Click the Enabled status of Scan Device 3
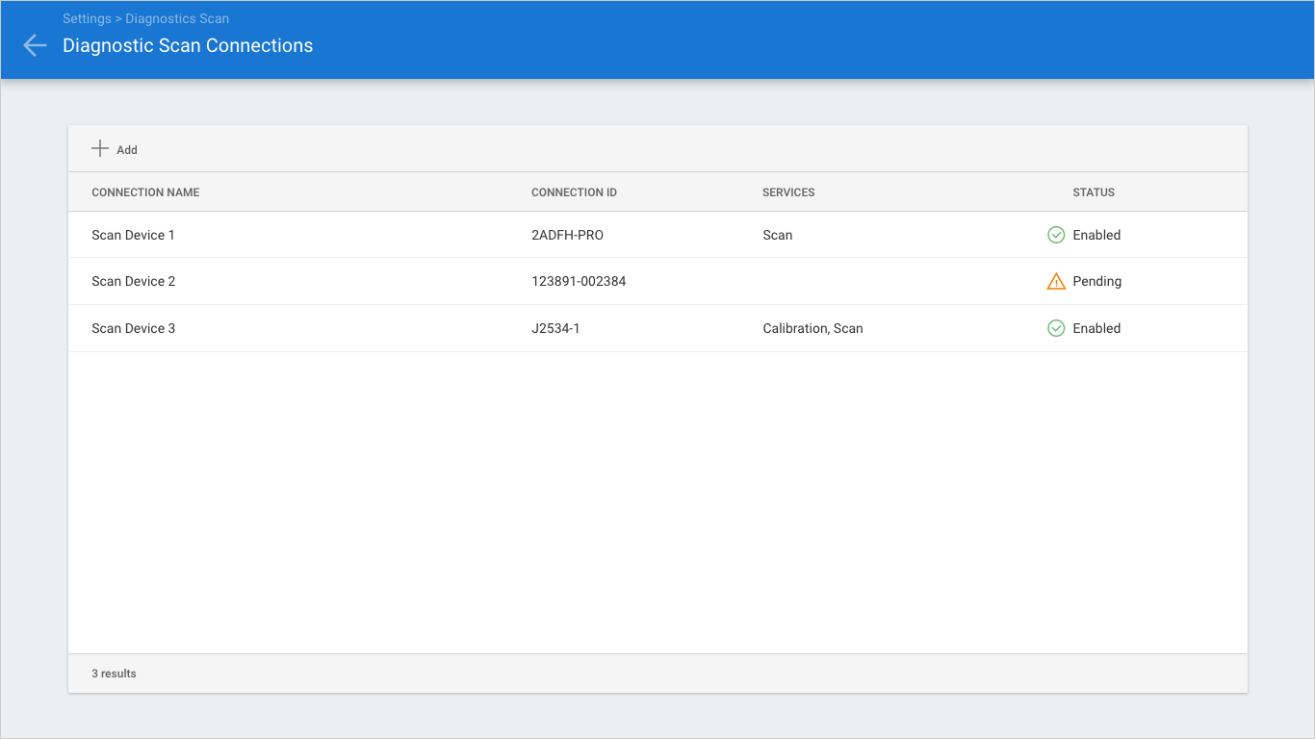 tap(1096, 328)
